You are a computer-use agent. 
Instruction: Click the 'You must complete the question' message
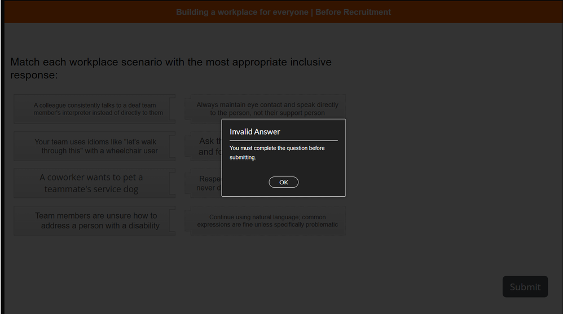pos(277,153)
